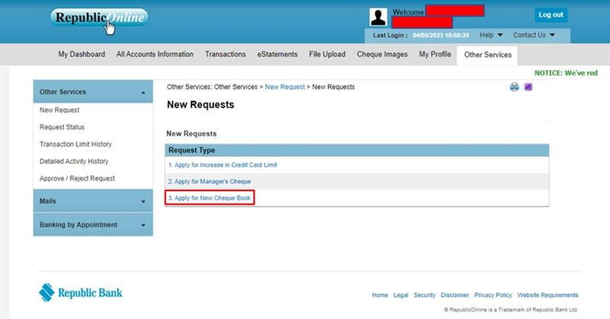Click the purple icon beside the printer
This screenshot has height=319, width=610.
(x=528, y=88)
